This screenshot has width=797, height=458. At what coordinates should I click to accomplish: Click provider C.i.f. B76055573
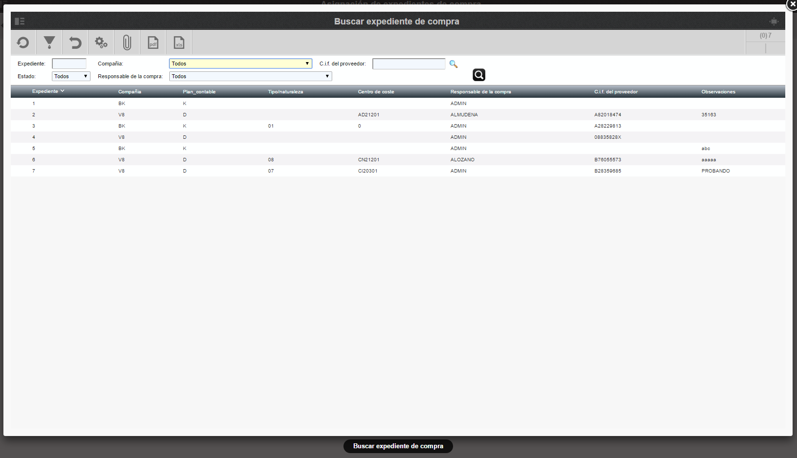[608, 160]
